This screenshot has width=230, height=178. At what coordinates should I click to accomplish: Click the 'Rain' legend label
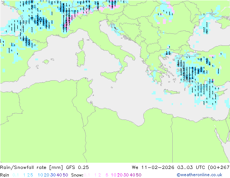[5, 175]
